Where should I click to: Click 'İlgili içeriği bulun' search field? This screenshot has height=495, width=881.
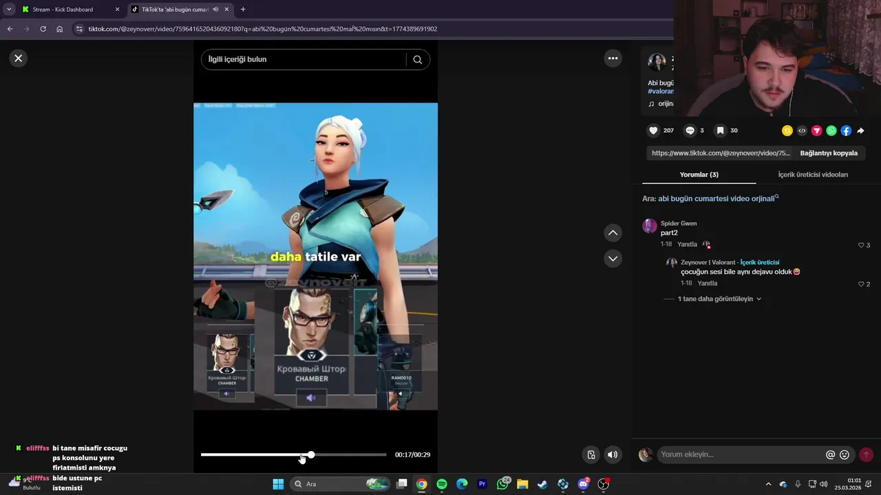pyautogui.click(x=303, y=59)
